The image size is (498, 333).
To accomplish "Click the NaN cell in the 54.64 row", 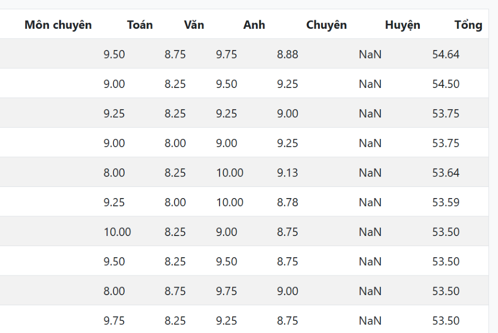I will (370, 55).
